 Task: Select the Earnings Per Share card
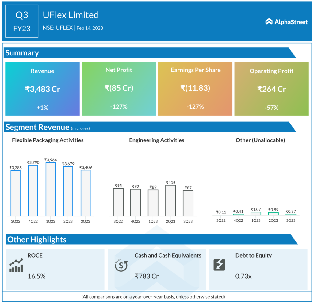pyautogui.click(x=195, y=89)
